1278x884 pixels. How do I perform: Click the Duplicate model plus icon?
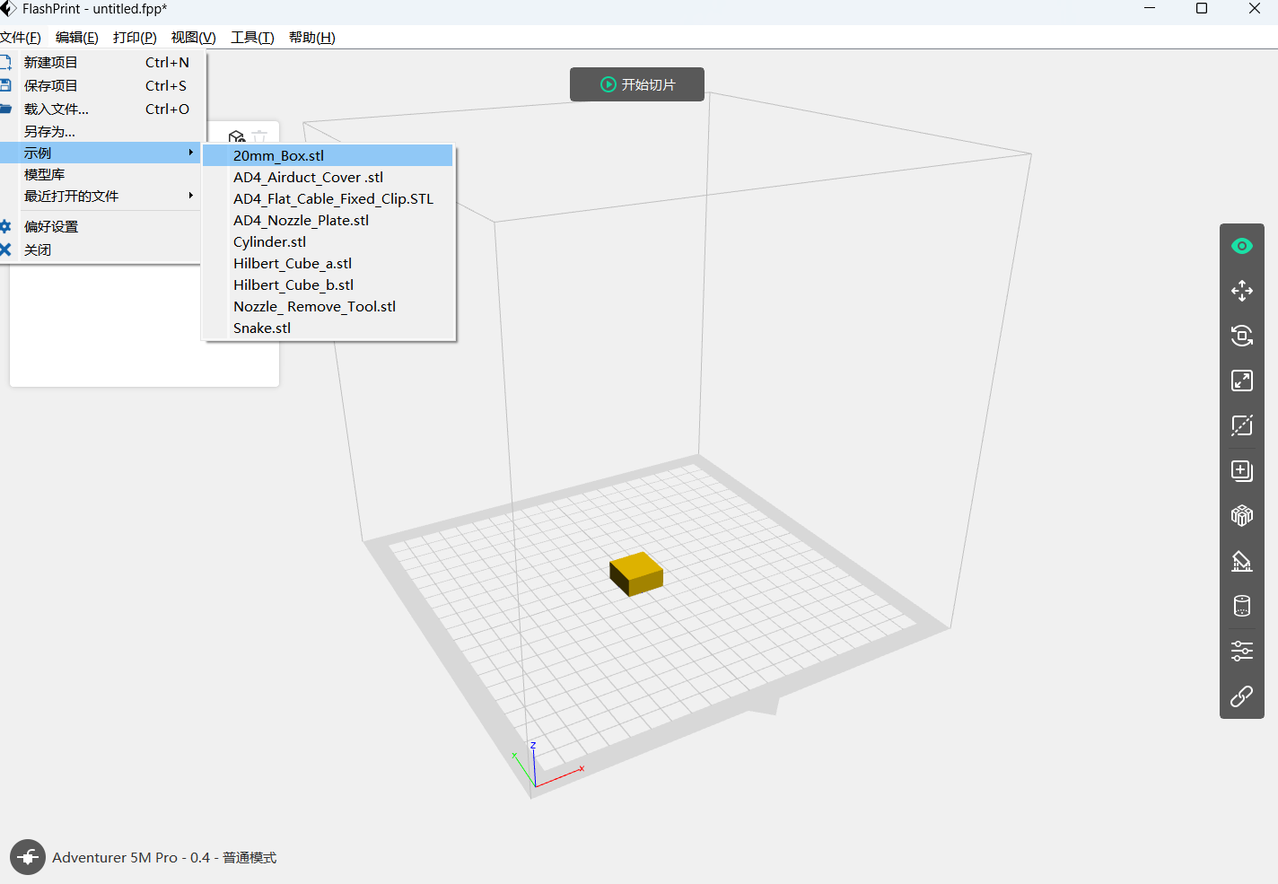click(1241, 471)
